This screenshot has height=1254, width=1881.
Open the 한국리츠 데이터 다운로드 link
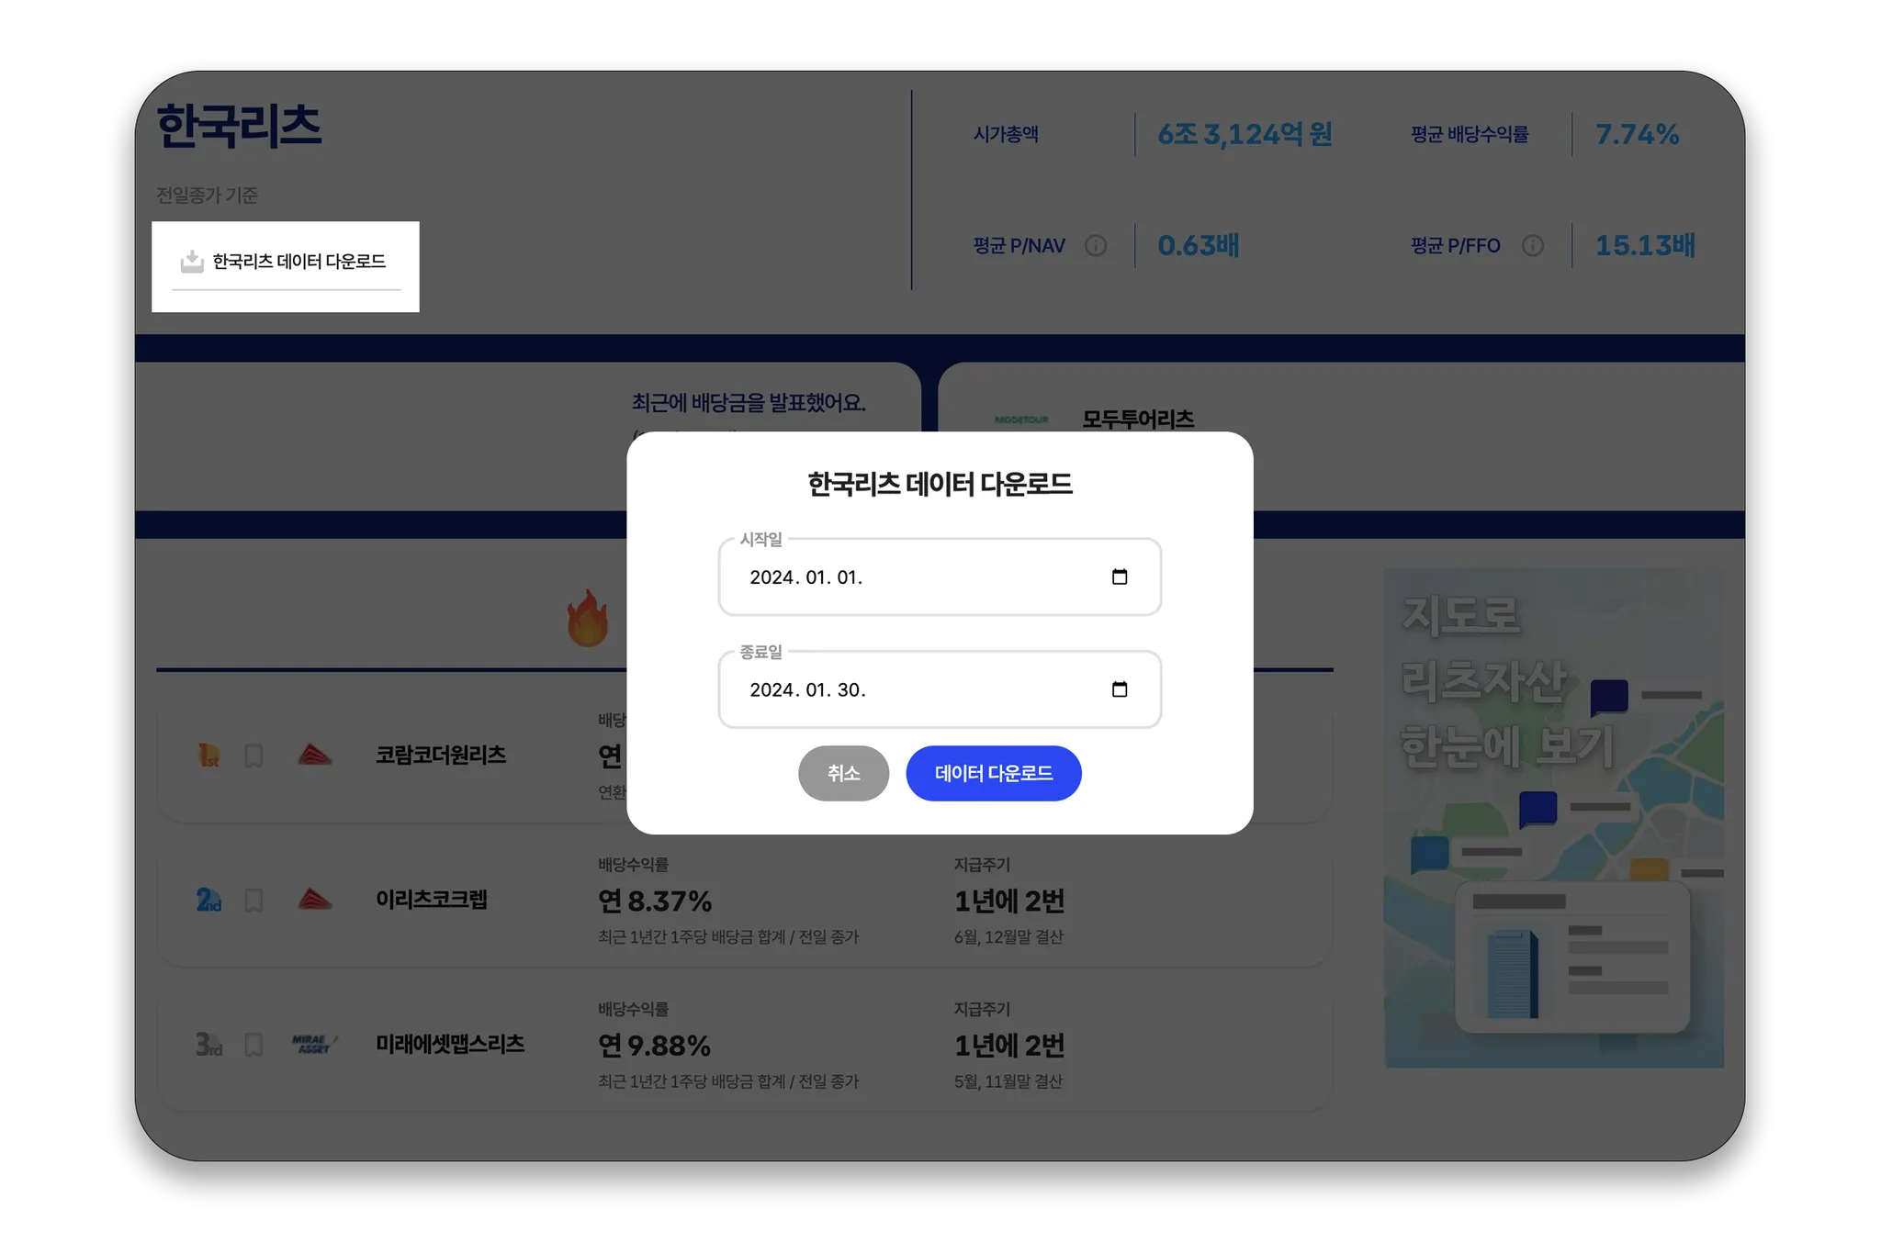pyautogui.click(x=298, y=262)
